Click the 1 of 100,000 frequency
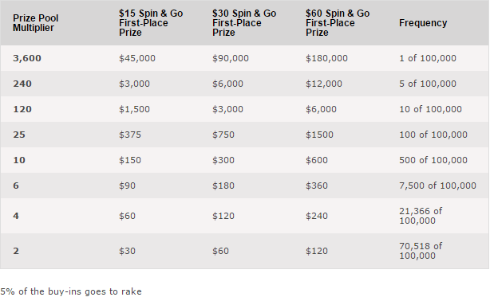This screenshot has height=297, width=490. (428, 58)
